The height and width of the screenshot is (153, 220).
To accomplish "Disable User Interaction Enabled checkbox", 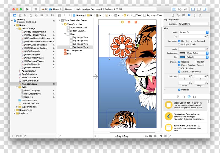I will pos(179,41).
